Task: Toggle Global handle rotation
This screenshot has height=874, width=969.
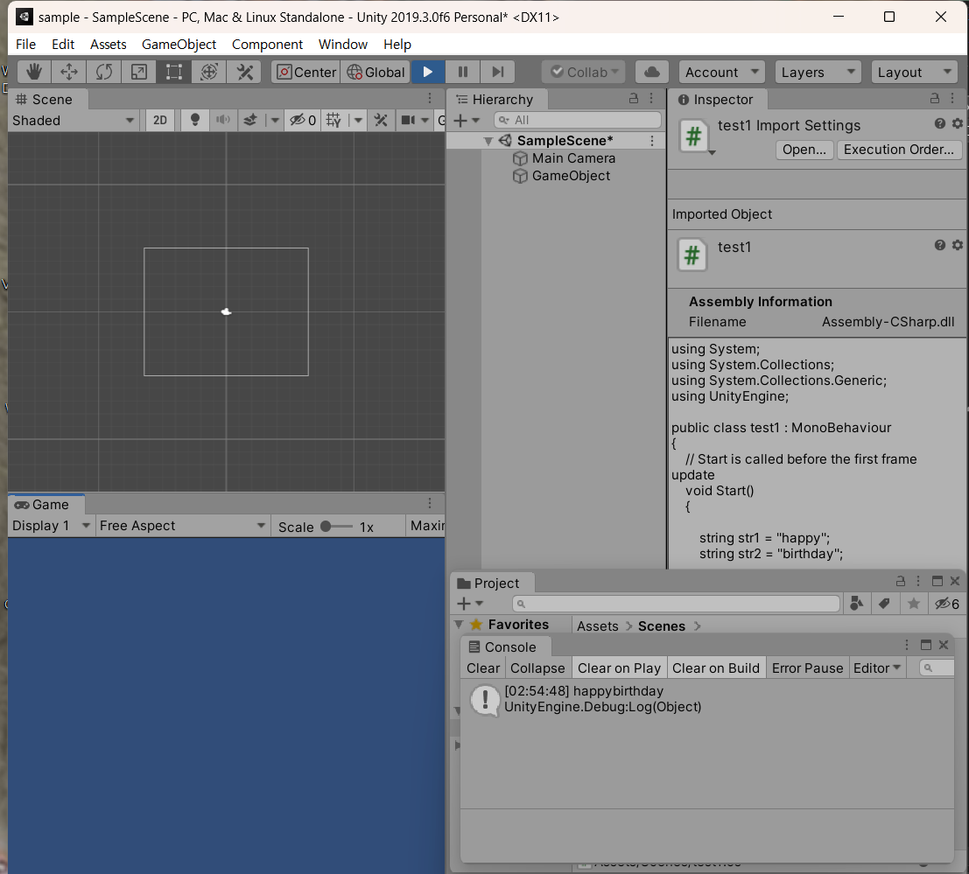Action: tap(376, 73)
